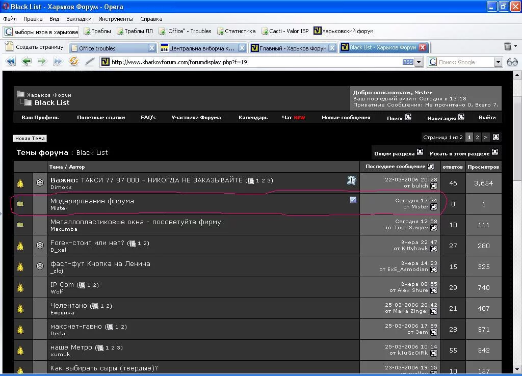Click the binoculars find icon
The height and width of the screenshot is (376, 522).
click(512, 62)
